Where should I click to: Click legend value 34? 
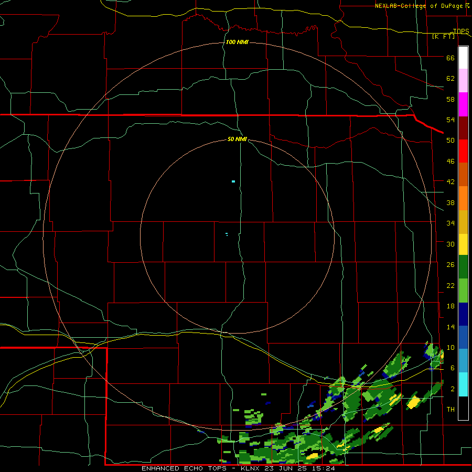pos(450,223)
